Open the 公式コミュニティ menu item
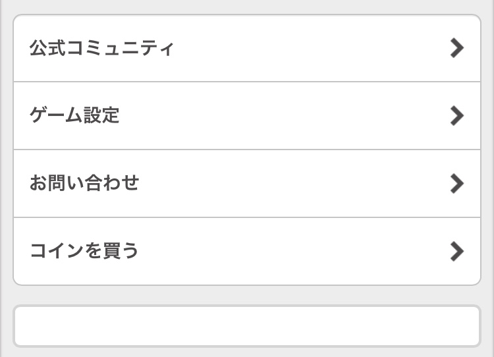The height and width of the screenshot is (357, 494). coord(247,49)
